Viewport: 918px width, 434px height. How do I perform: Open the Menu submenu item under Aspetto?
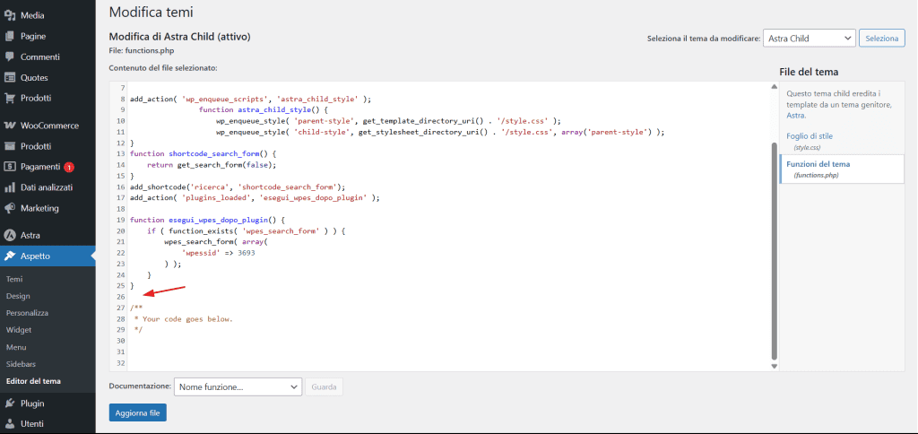click(16, 347)
